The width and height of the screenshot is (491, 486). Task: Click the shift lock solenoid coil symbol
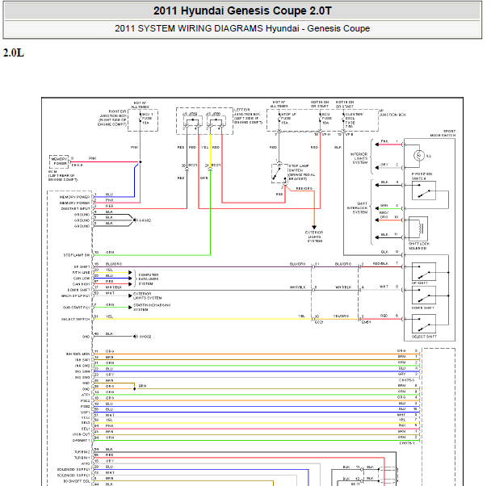click(x=418, y=228)
